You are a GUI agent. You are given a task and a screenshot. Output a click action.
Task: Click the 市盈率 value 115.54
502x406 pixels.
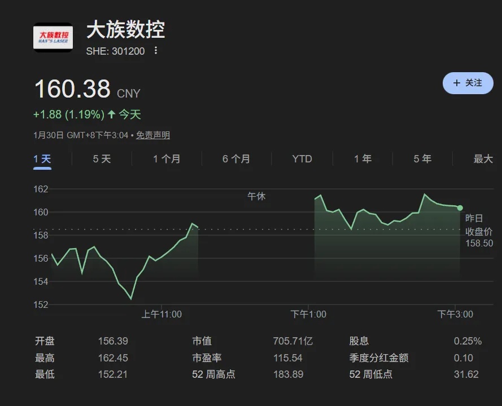coord(288,358)
